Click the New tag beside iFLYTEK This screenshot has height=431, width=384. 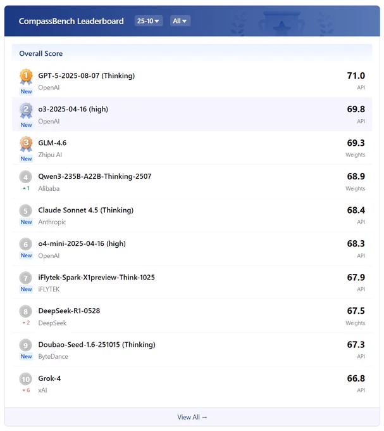[26, 289]
